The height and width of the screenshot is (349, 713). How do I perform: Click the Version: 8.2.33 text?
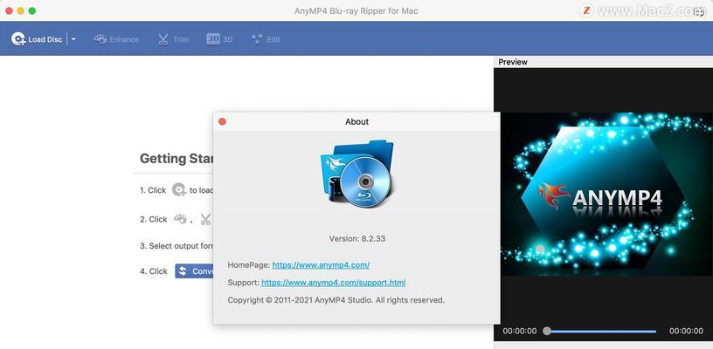(x=357, y=238)
